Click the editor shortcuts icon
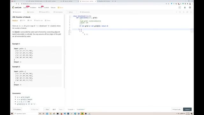This screenshot has width=204, height=115. coord(180,12)
